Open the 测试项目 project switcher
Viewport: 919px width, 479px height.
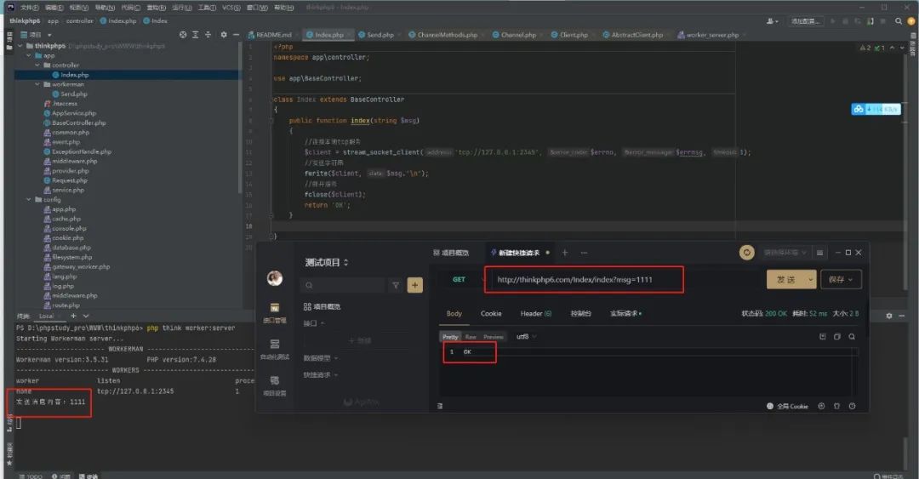(327, 262)
